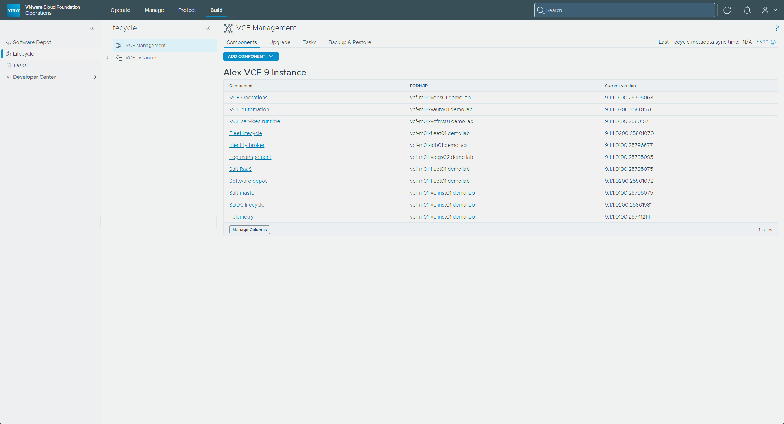Click the VCF Management tree icon
Screen dimensions: 784x424
(x=119, y=46)
